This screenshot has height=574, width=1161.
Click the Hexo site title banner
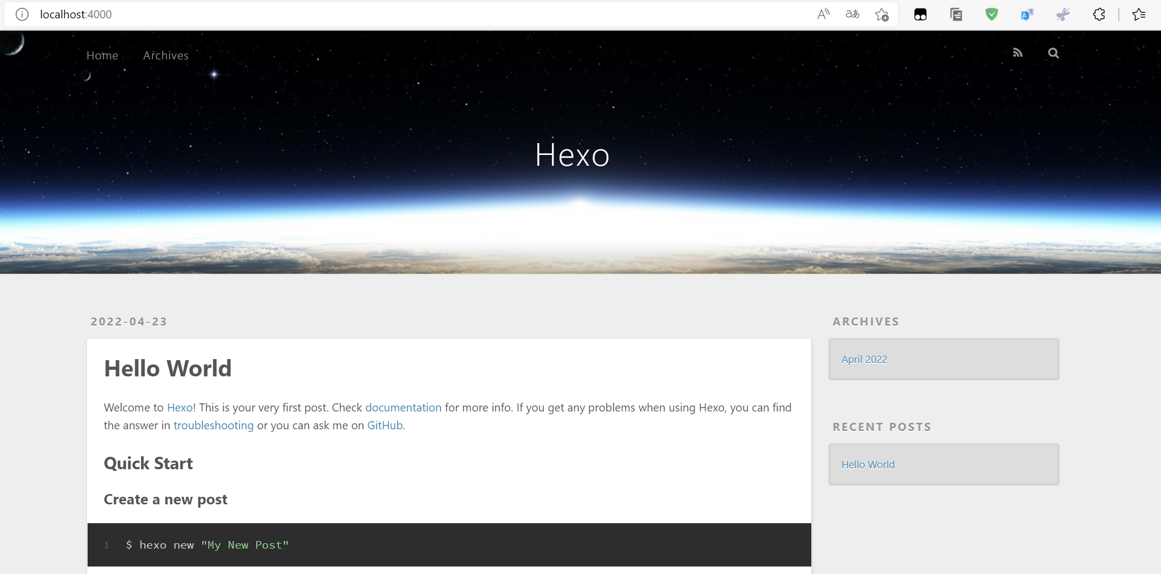572,155
